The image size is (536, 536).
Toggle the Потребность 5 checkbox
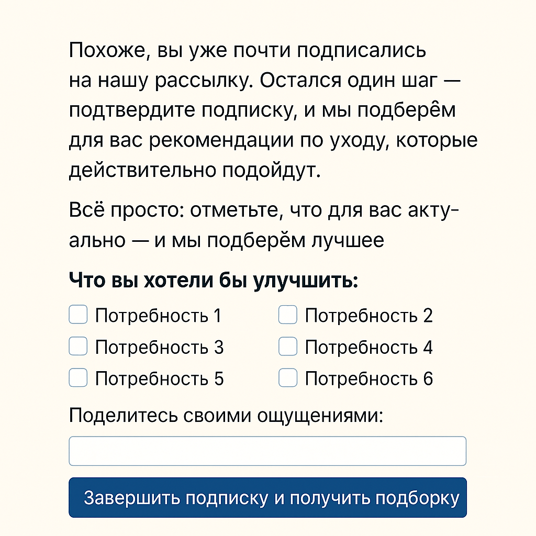pos(78,377)
